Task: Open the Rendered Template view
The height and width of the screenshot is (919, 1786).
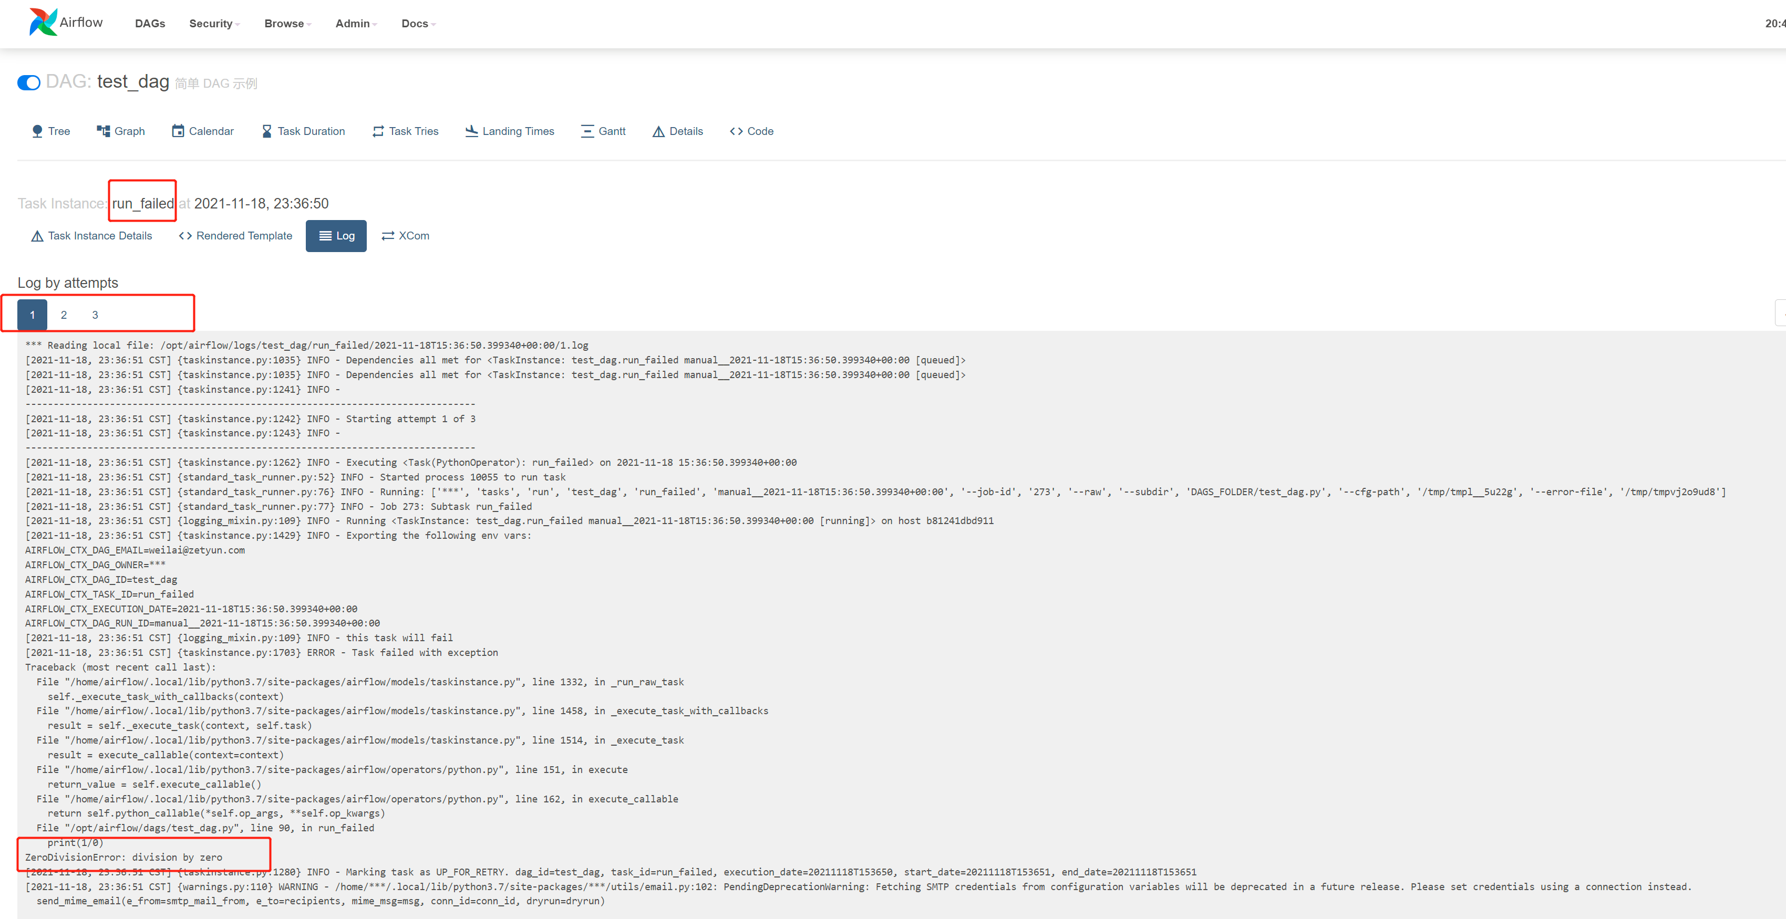Action: point(236,236)
